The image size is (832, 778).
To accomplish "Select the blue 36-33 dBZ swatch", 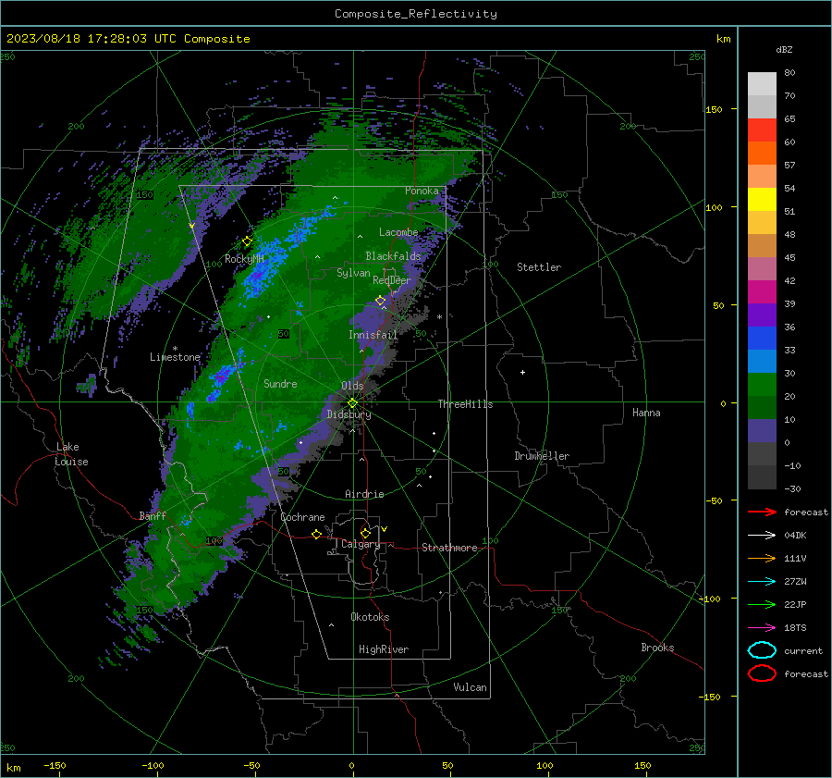I will tap(762, 339).
